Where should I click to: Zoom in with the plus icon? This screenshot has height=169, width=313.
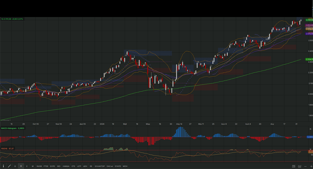click(311, 166)
